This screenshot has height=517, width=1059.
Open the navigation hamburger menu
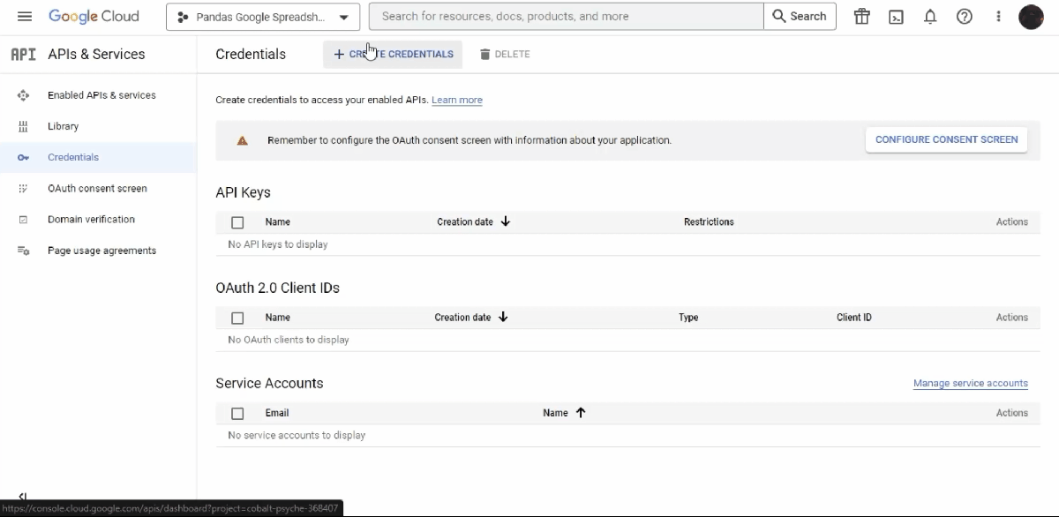click(x=25, y=16)
